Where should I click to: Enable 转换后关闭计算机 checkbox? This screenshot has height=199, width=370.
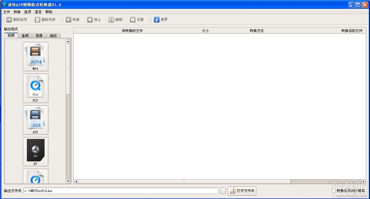coord(333,191)
